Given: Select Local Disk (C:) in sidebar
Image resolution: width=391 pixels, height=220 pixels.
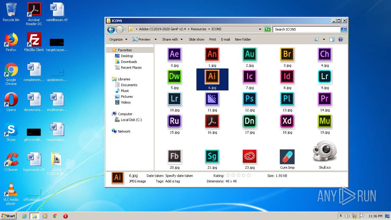Looking at the screenshot, I should [131, 120].
